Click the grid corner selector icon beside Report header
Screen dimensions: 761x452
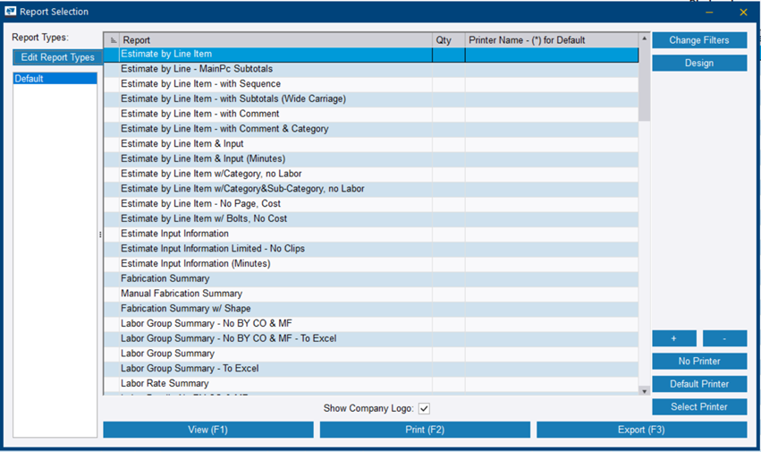pos(112,40)
